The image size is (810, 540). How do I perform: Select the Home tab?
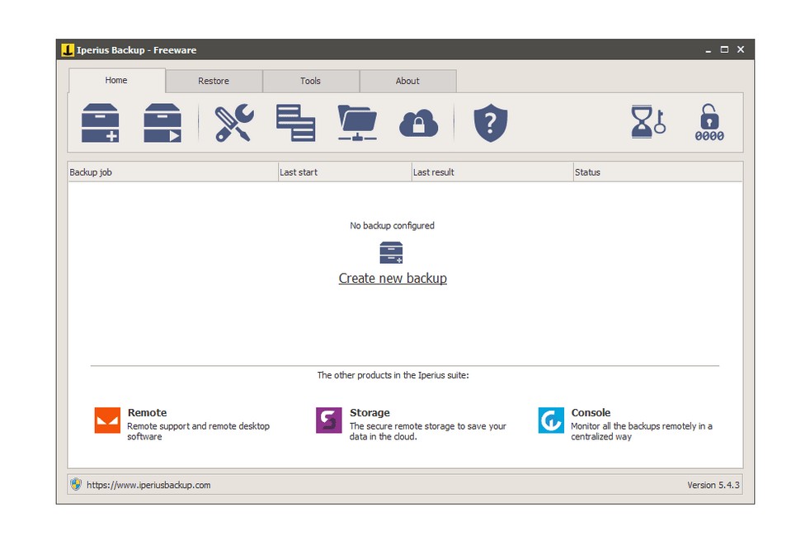116,80
